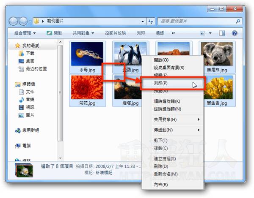
Task: Click 新增標記 in details pane
Action: point(104,173)
